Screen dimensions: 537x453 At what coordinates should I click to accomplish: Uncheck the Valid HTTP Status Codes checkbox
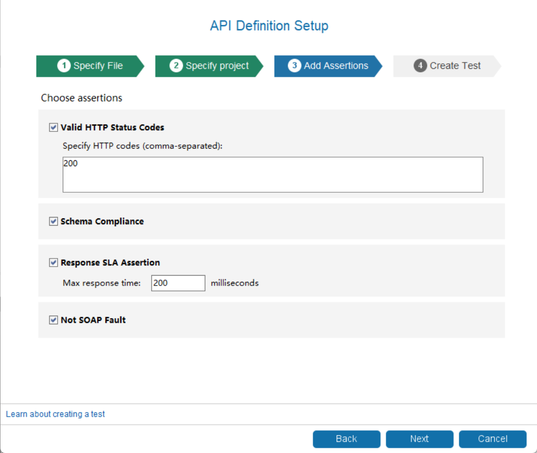54,127
